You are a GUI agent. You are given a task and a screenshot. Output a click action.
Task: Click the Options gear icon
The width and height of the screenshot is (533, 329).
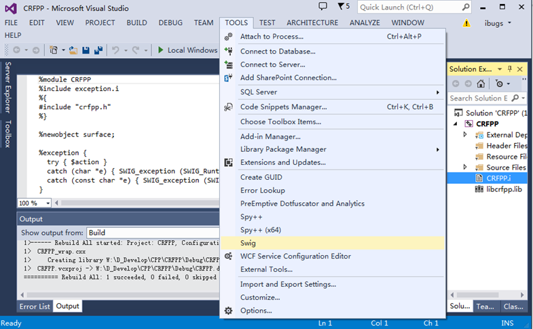228,311
